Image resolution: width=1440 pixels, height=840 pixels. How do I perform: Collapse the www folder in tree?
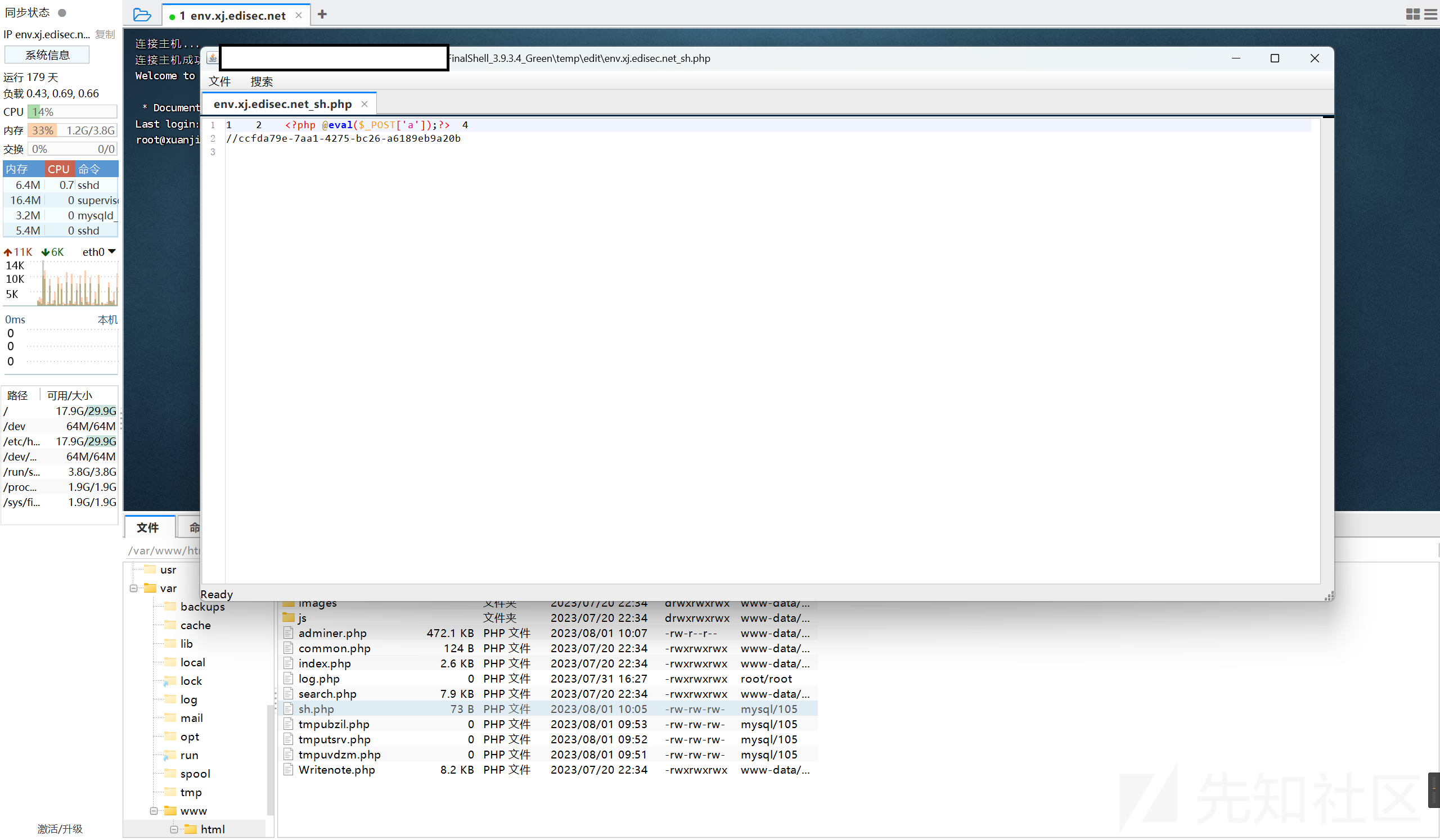coord(154,811)
